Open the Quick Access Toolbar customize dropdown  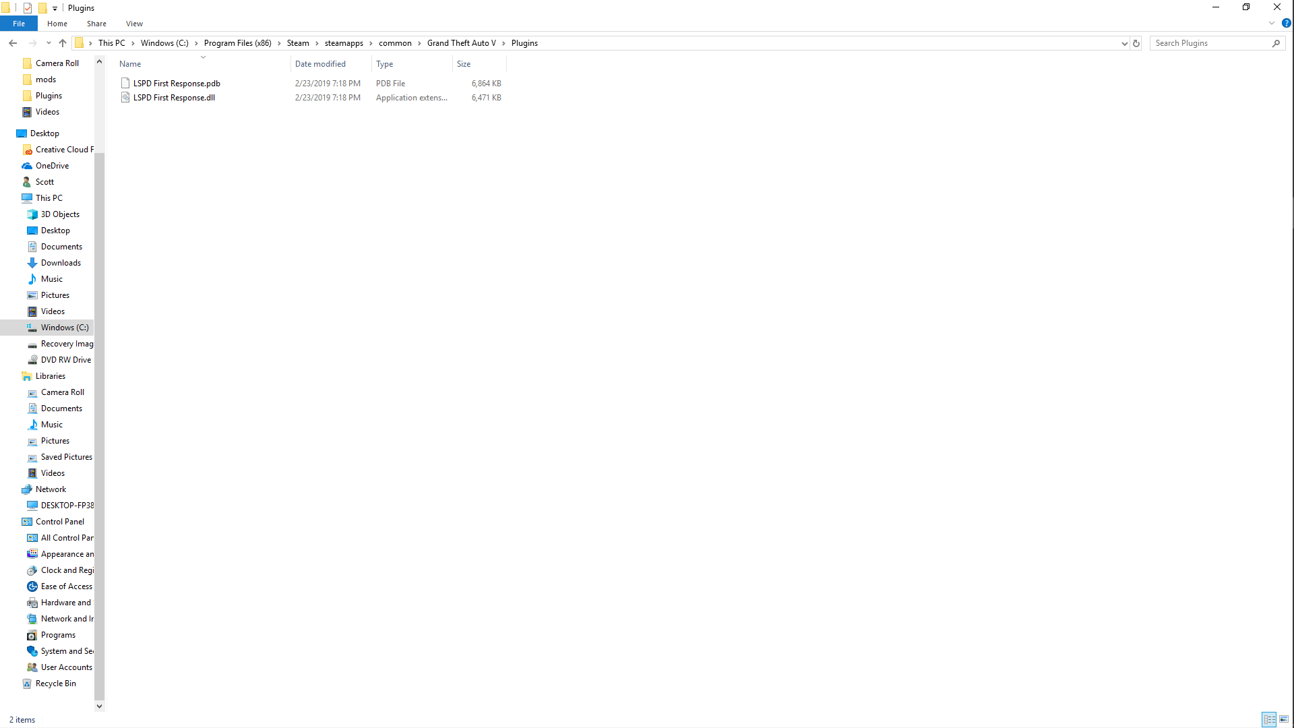click(55, 8)
